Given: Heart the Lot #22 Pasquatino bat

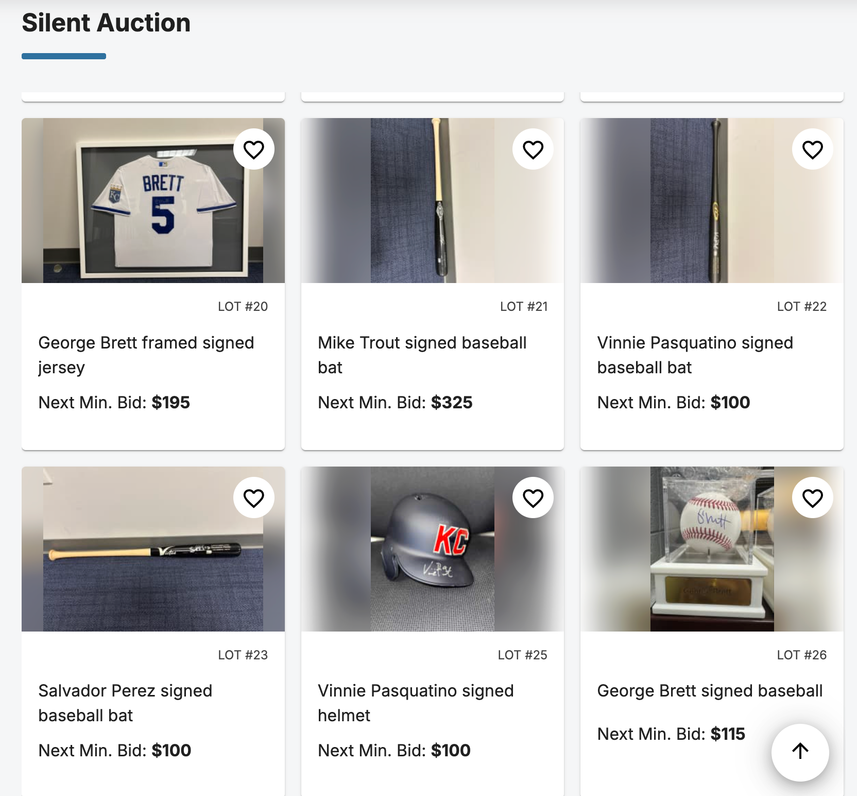Looking at the screenshot, I should tap(812, 150).
